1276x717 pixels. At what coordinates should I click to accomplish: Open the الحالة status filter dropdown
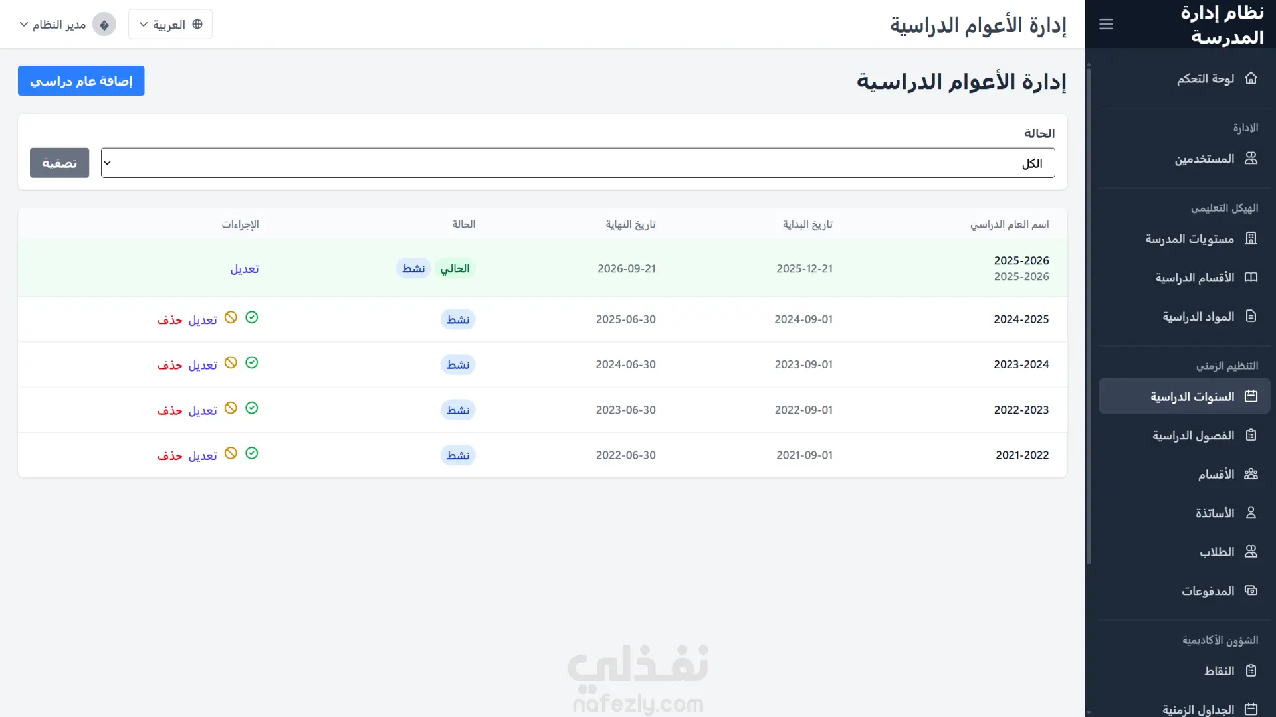(577, 163)
